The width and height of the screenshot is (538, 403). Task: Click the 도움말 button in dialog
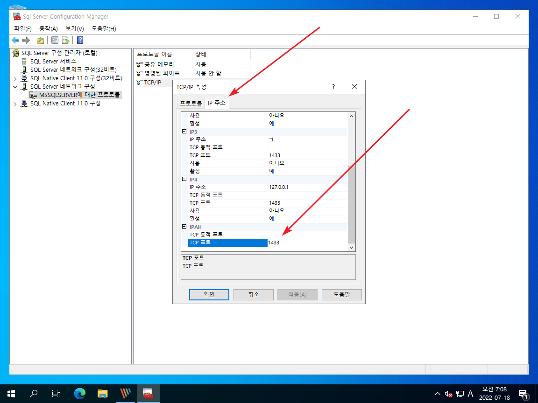click(x=342, y=295)
